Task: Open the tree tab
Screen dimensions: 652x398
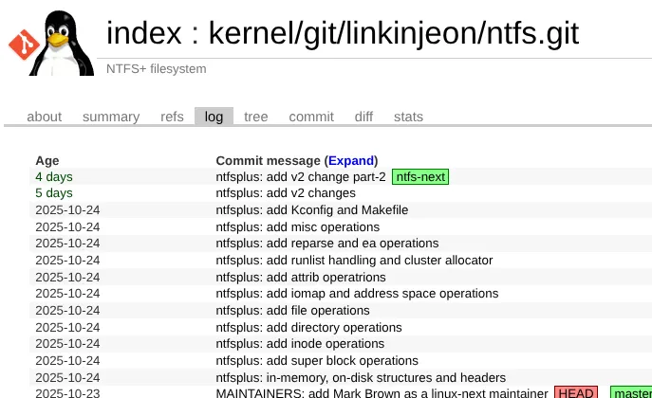Action: (x=255, y=117)
